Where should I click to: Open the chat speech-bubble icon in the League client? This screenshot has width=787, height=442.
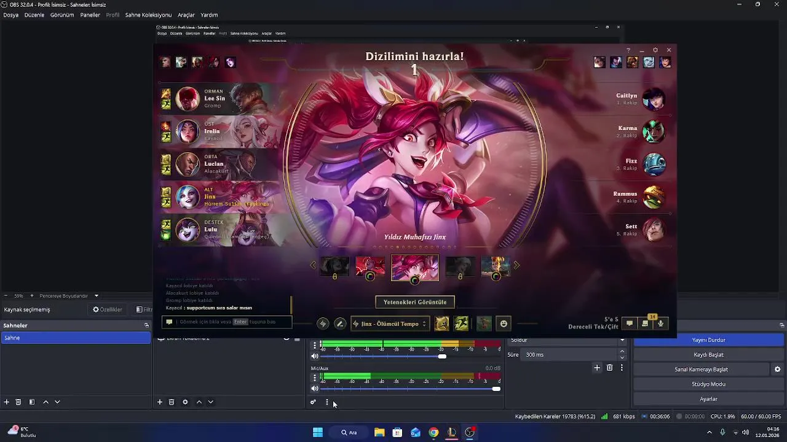(629, 324)
